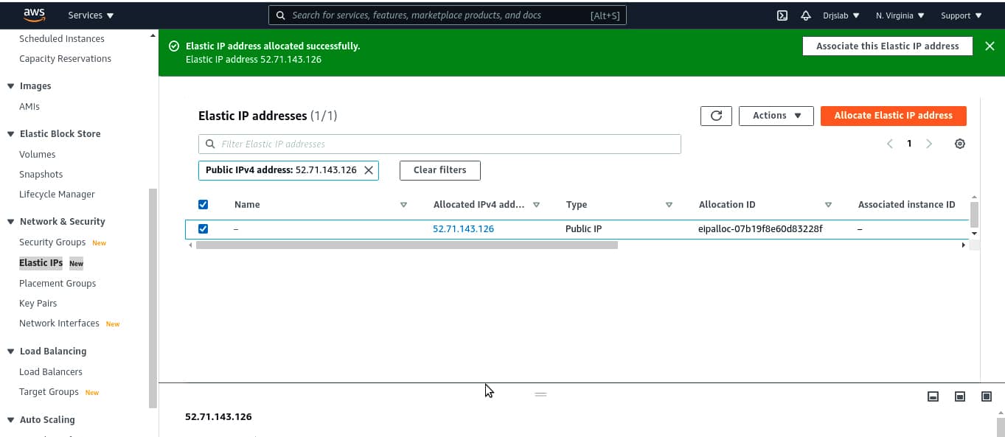Go to next page arrow
This screenshot has width=1005, height=437.
[929, 144]
